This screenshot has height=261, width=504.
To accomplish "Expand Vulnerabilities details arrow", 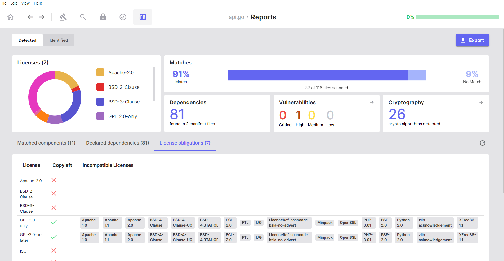I will coord(372,102).
